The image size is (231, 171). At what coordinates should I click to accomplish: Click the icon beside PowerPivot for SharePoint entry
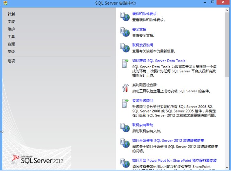[x=125, y=163]
